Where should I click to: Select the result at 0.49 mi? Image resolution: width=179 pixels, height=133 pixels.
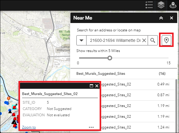[138, 84]
